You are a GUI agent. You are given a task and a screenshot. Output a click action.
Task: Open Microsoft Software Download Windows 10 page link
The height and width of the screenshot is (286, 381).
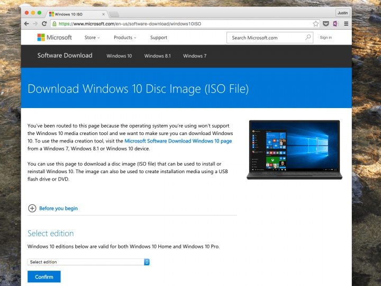pyautogui.click(x=178, y=141)
